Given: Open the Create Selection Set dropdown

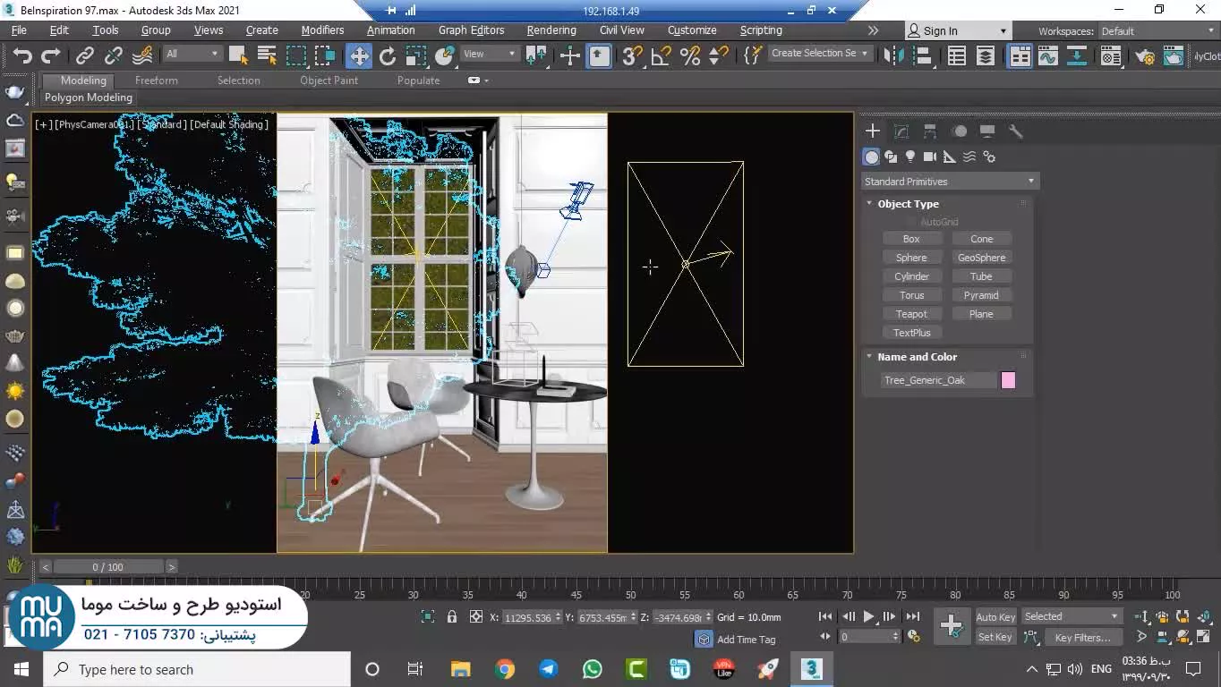Looking at the screenshot, I should click(820, 54).
